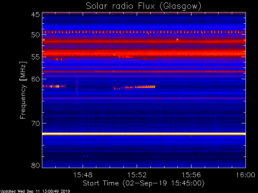Click the orange burst at plot start near 61 MHz
The width and height of the screenshot is (258, 193).
(54, 86)
